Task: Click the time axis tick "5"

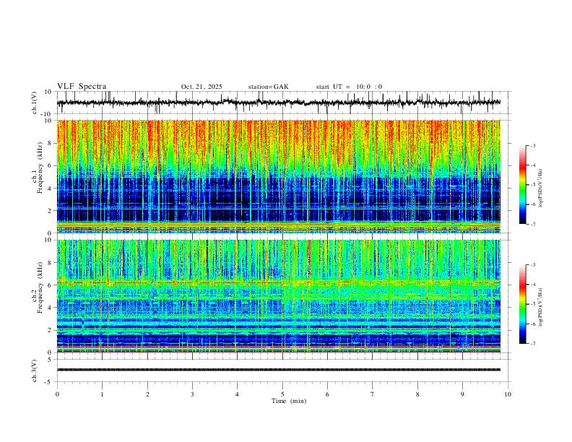Action: pos(282,394)
